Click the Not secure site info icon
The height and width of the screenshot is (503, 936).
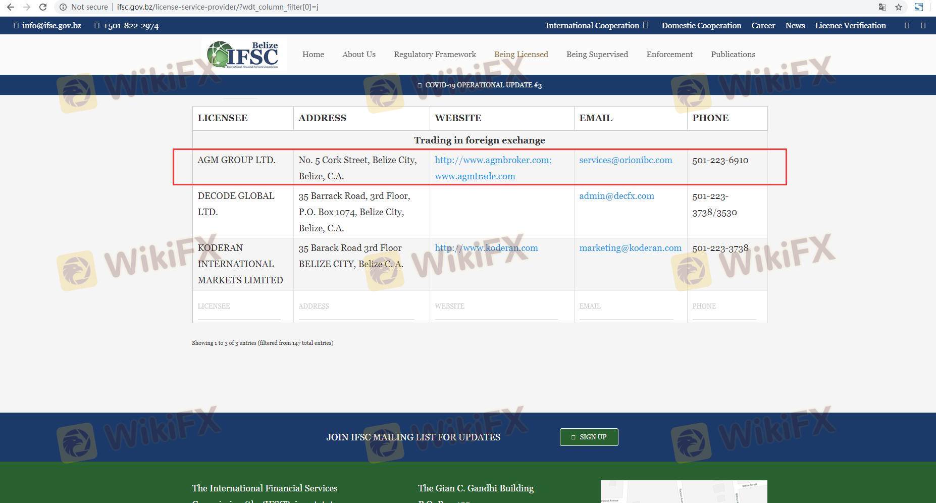click(x=63, y=7)
